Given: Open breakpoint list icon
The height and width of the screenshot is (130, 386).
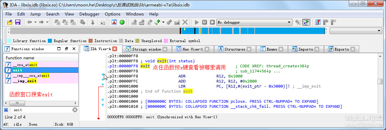Looking at the screenshot, I should [318, 22].
